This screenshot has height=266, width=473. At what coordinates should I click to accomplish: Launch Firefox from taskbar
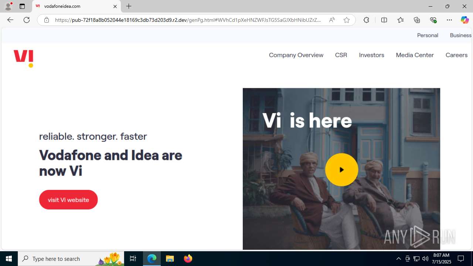coord(188,259)
